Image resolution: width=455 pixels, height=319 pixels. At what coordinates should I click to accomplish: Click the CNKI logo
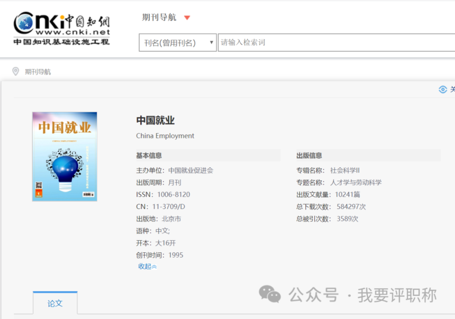(x=61, y=29)
